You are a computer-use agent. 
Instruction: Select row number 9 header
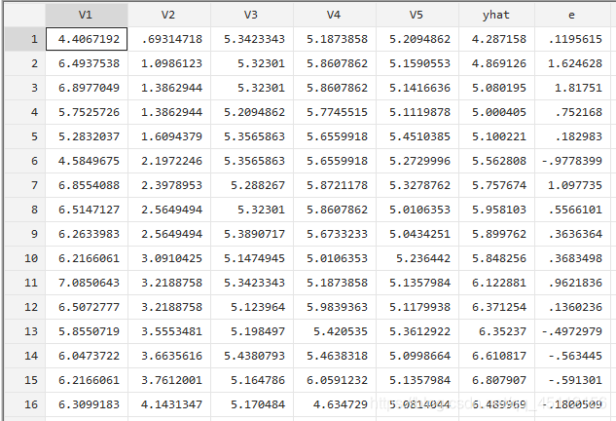25,234
